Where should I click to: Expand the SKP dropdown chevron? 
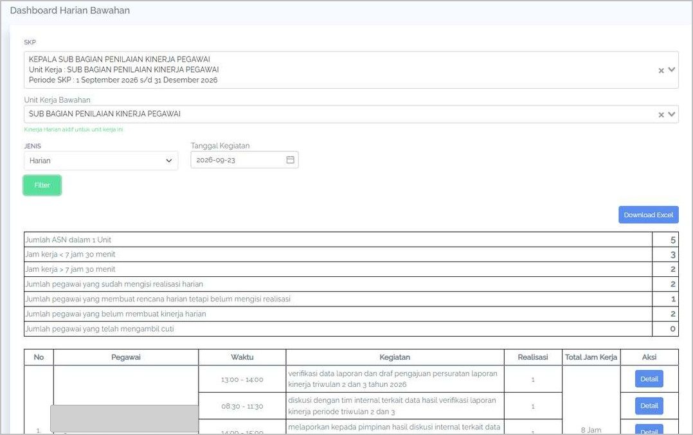[672, 70]
